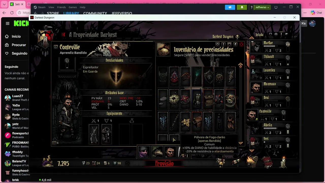Click the treasure chest icon in inventory header
The width and height of the screenshot is (325, 183).
coord(163,49)
